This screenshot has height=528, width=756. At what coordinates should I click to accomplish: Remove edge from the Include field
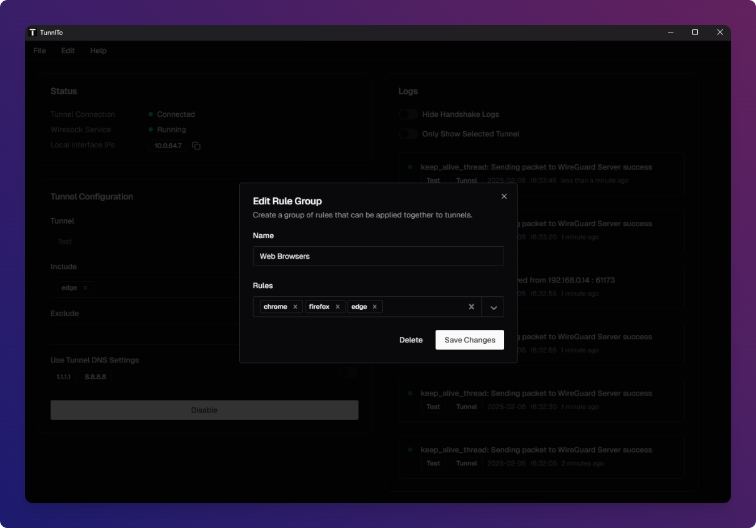click(85, 288)
